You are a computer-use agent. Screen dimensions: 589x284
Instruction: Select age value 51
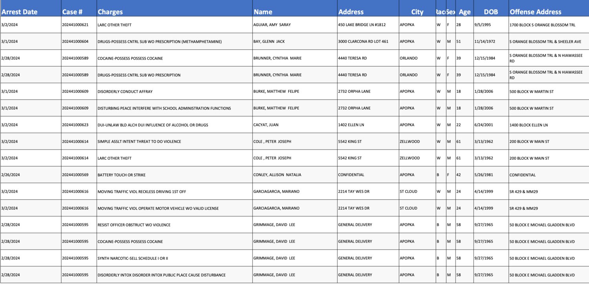pyautogui.click(x=459, y=42)
